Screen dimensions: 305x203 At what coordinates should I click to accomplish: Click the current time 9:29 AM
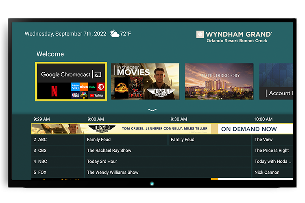pyautogui.click(x=41, y=119)
